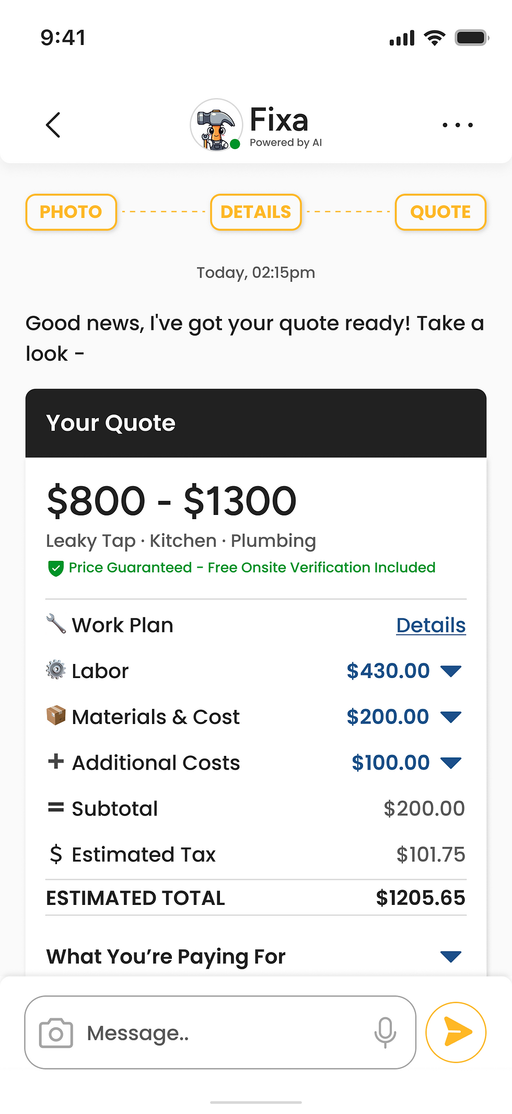Open the three-dot more options menu
Viewport: 512px width, 1114px height.
coord(457,125)
